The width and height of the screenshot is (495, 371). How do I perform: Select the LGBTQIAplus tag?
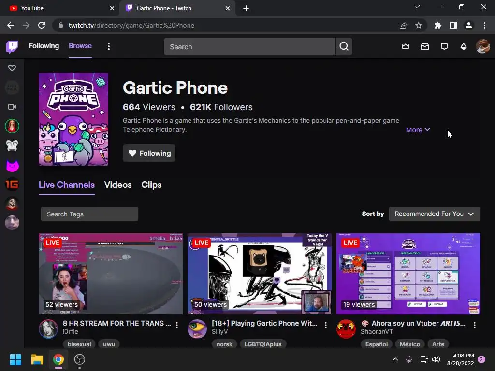pyautogui.click(x=263, y=344)
